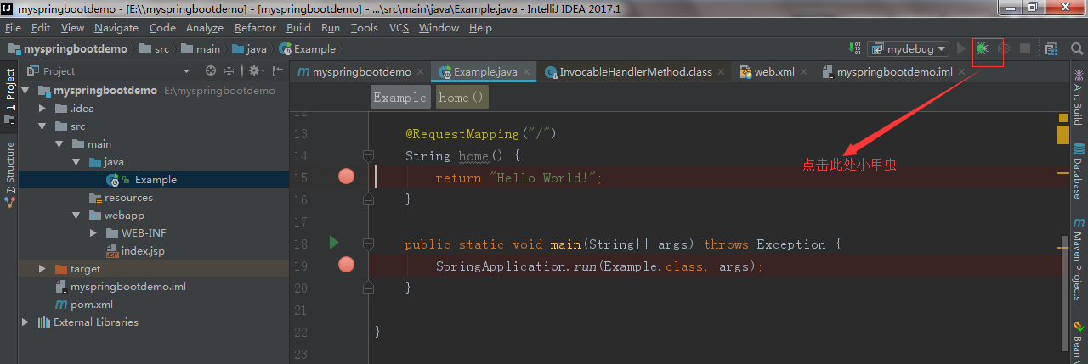Viewport: 1088px width, 364px height.
Task: Collapse all nodes in Project panel
Action: tap(229, 71)
